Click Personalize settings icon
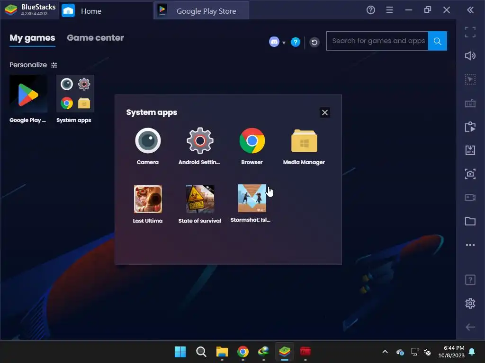Screen dimensions: 485x363 click(x=54, y=65)
